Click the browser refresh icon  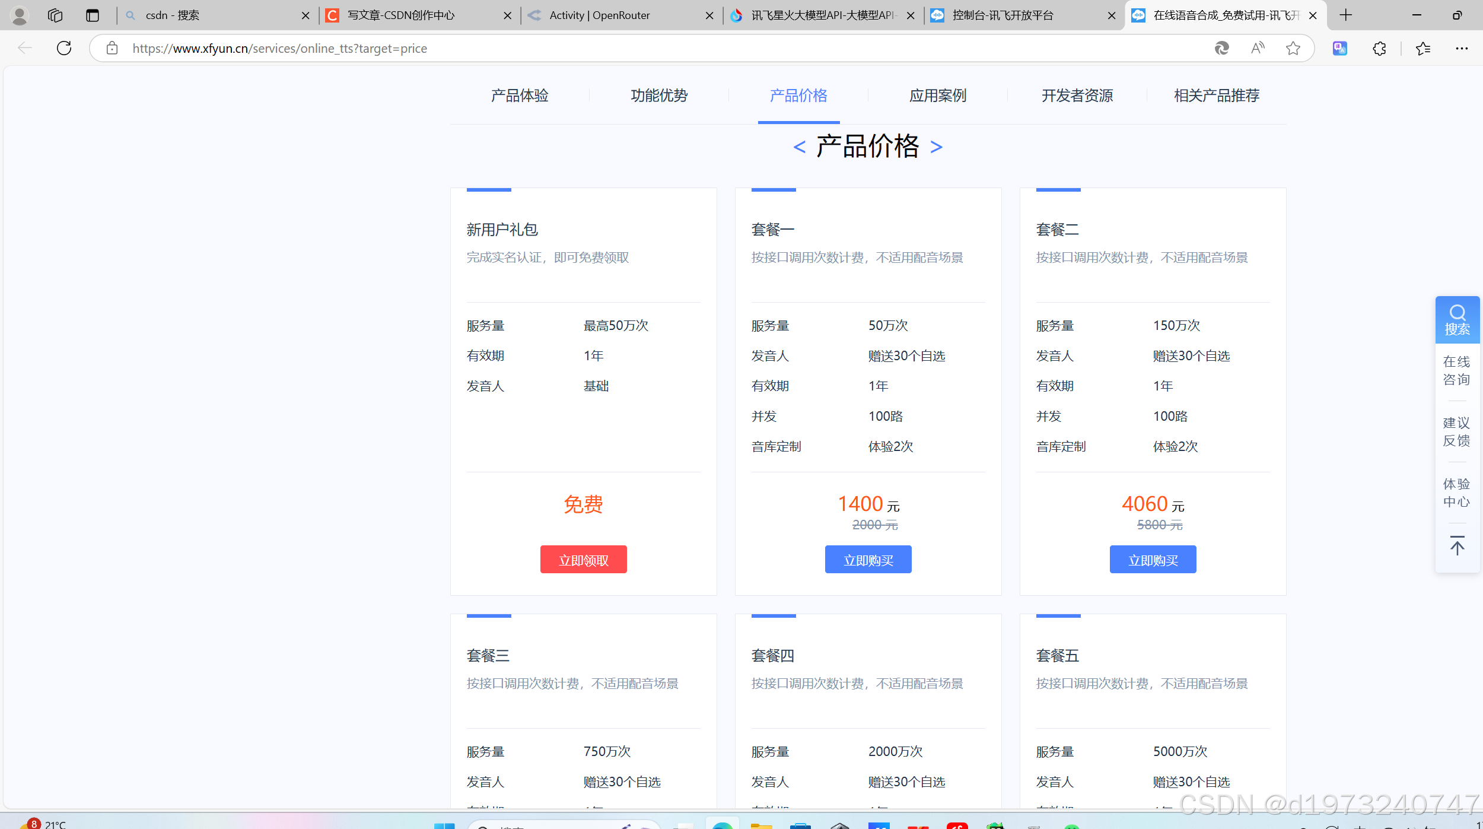coord(64,48)
